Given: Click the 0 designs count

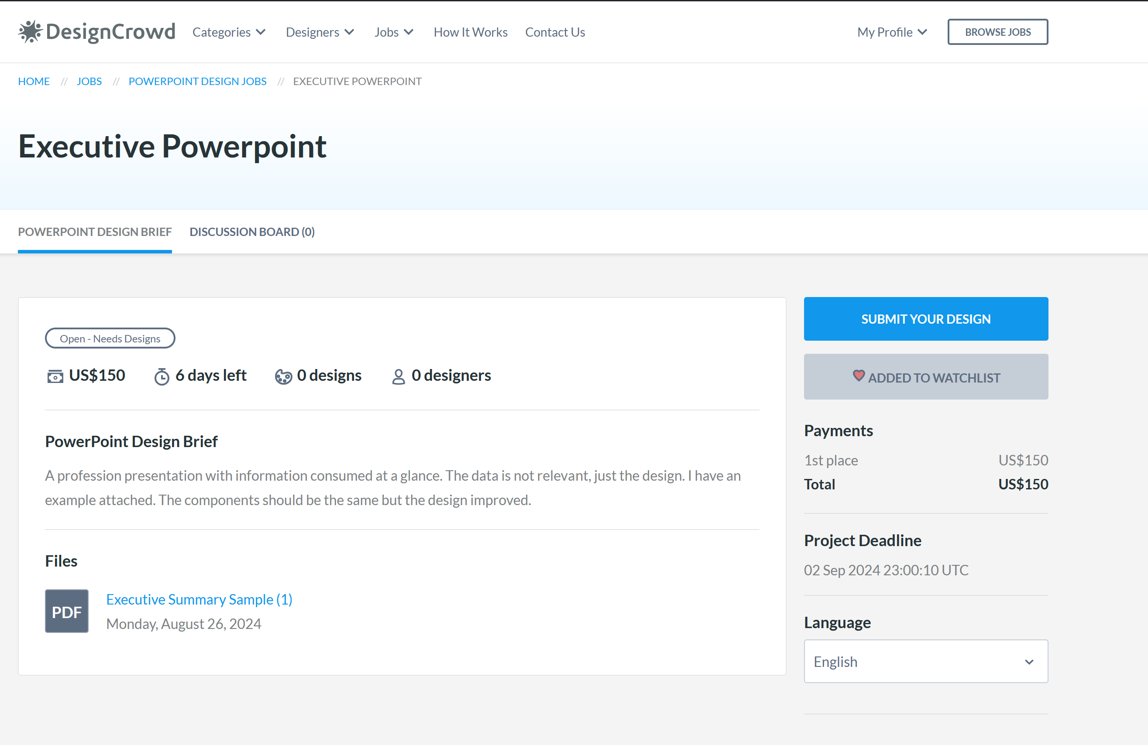Looking at the screenshot, I should (x=329, y=375).
